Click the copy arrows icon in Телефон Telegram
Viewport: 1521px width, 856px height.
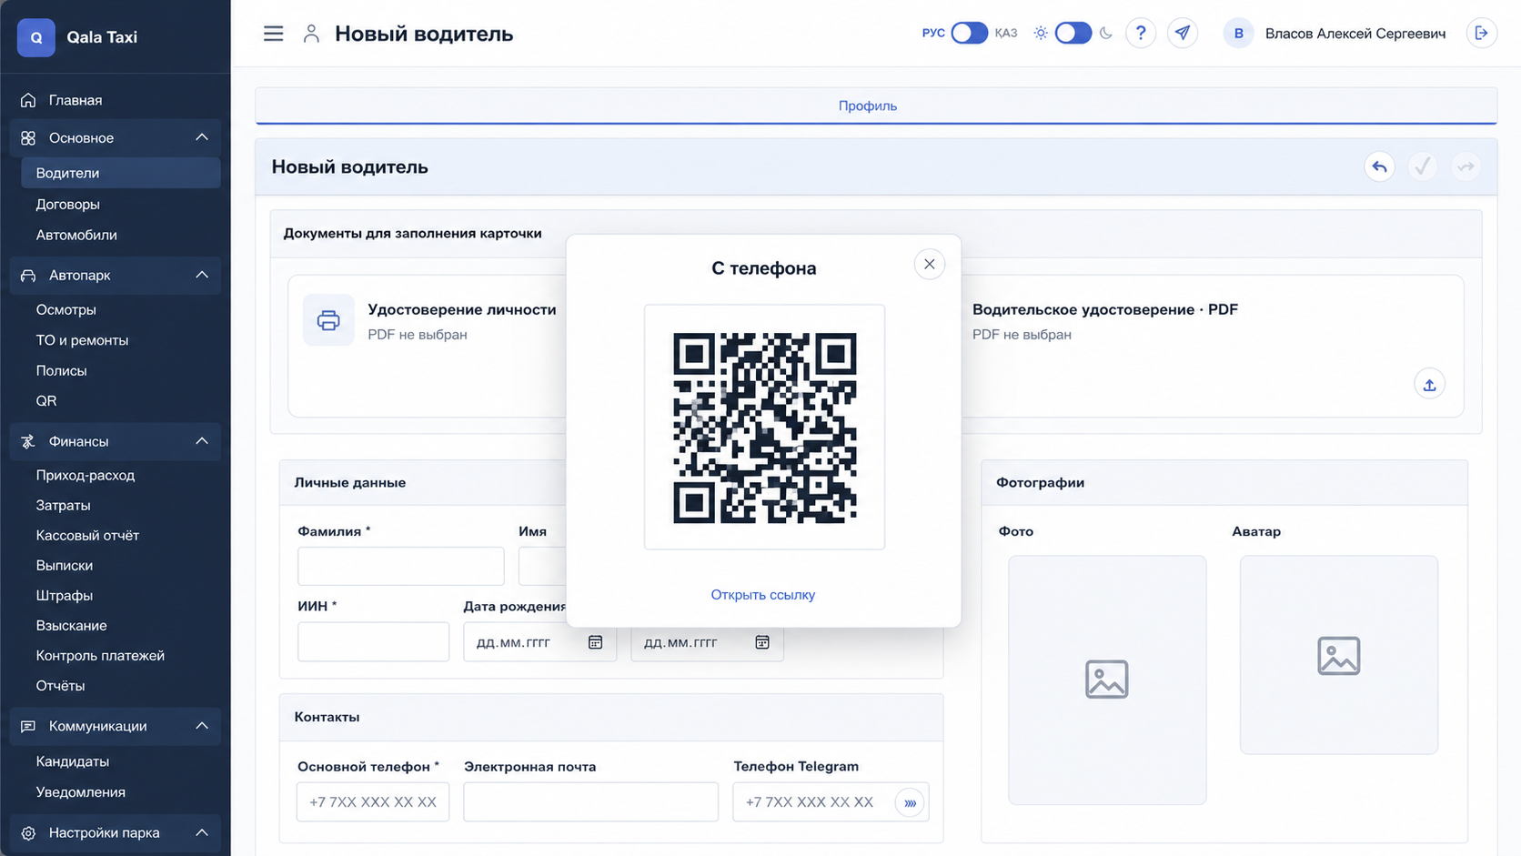pyautogui.click(x=910, y=802)
